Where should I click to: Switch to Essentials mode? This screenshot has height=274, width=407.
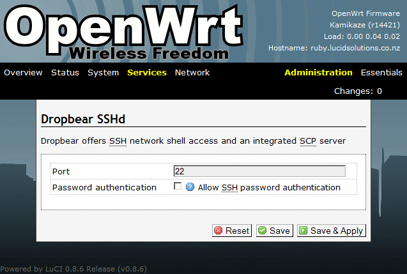click(x=381, y=73)
